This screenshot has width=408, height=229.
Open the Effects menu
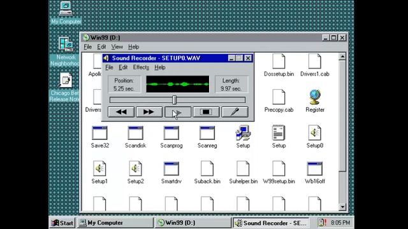141,67
